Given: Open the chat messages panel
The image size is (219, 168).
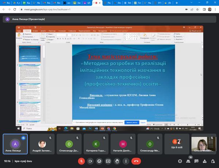Looking at the screenshot, I should pos(197,161).
